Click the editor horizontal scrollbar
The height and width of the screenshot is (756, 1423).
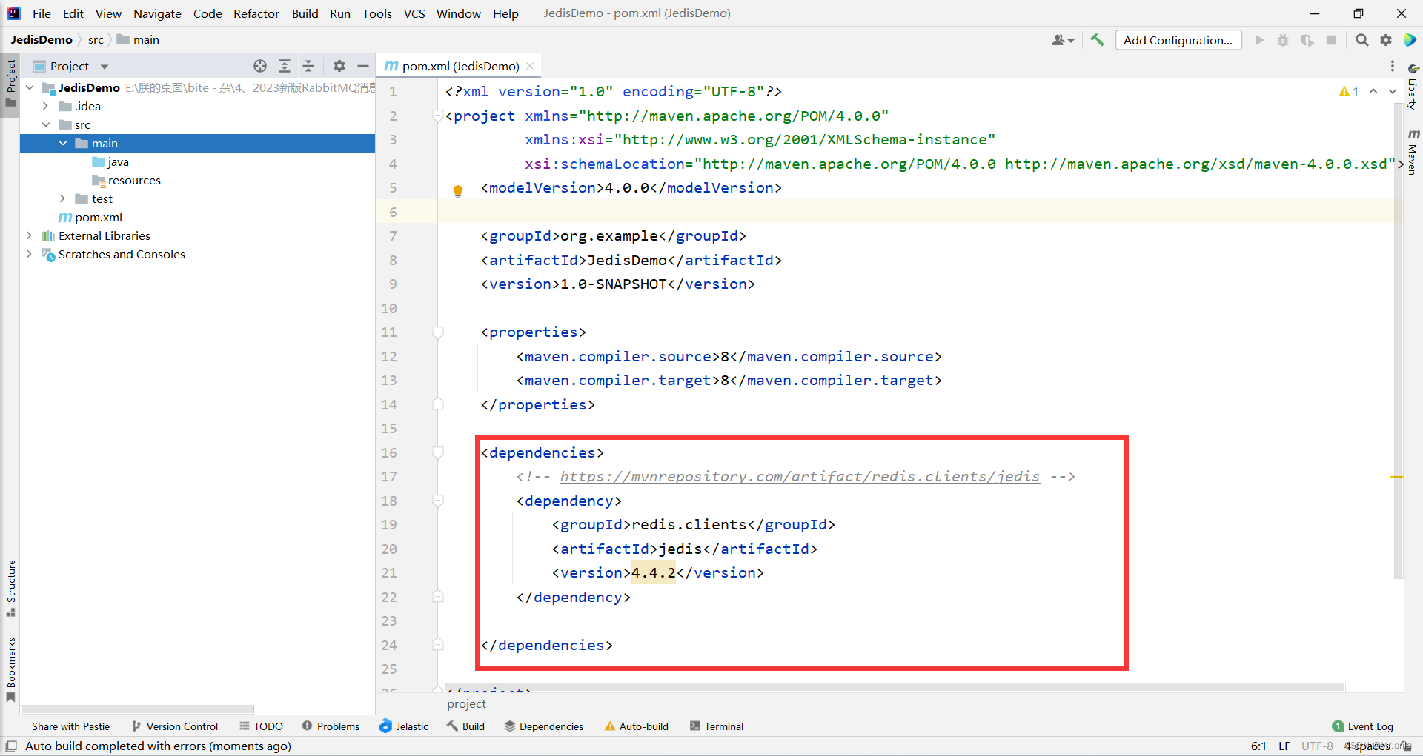[895, 687]
